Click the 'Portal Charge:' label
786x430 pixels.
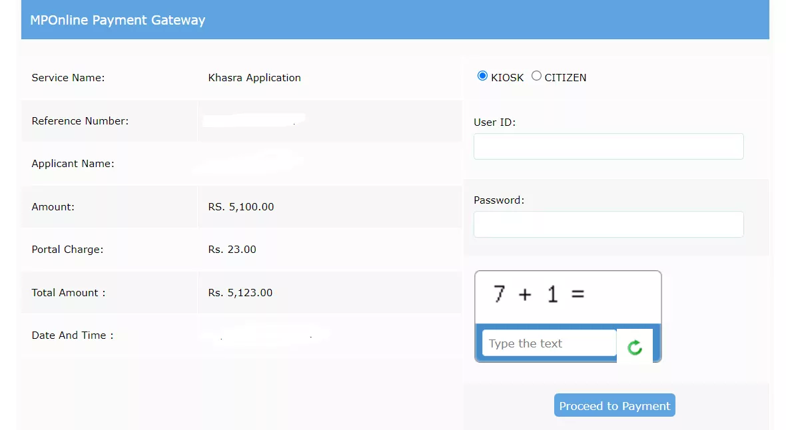68,250
